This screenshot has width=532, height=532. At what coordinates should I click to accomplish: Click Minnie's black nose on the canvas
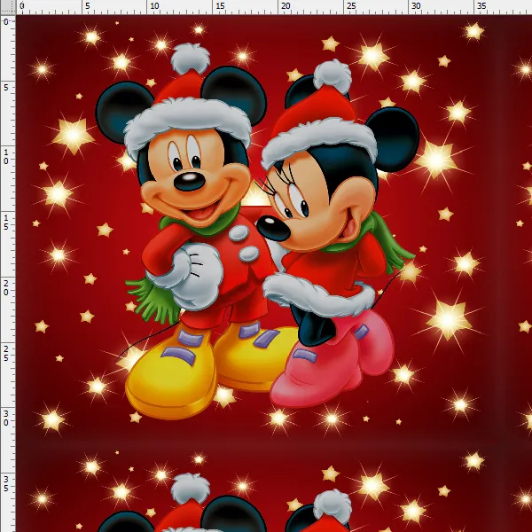[x=273, y=229]
